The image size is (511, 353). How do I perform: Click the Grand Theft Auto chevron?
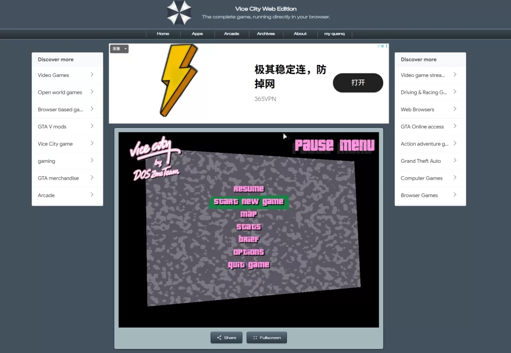coord(455,160)
